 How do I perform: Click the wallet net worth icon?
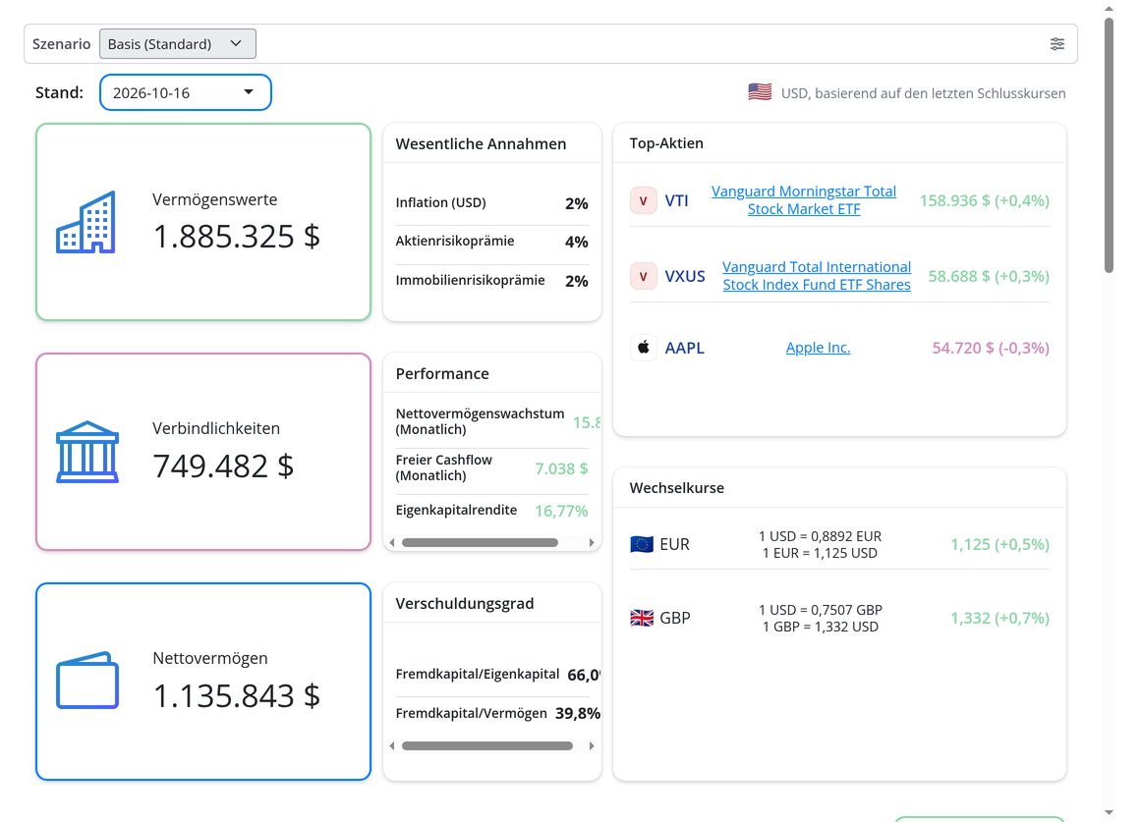(x=87, y=681)
